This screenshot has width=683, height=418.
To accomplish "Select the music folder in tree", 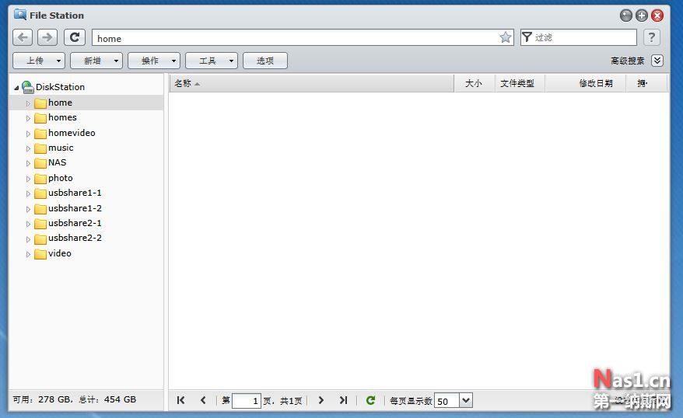I will pos(61,148).
